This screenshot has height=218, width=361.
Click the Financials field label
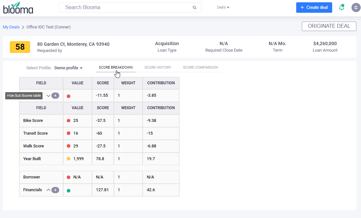(32, 190)
